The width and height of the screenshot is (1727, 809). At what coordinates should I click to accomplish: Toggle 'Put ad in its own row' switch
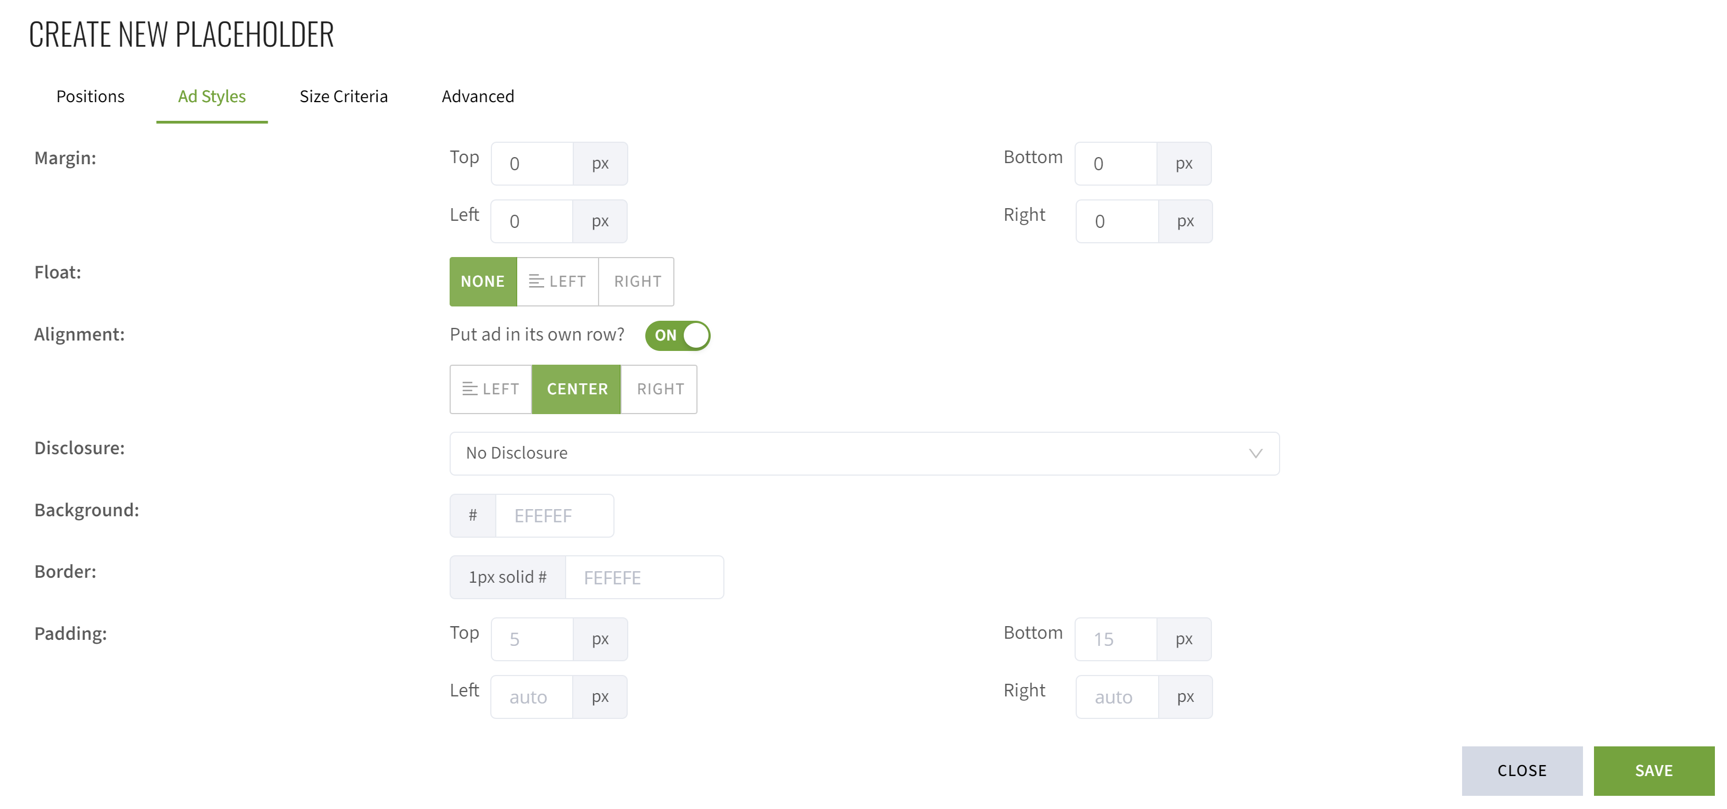point(677,336)
